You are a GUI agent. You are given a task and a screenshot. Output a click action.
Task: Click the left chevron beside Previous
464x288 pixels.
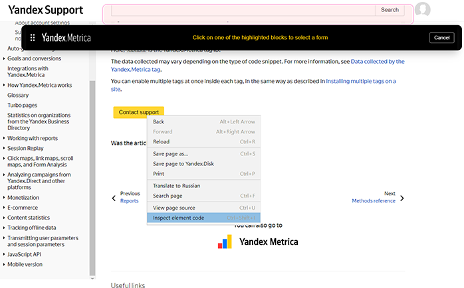[x=114, y=197]
